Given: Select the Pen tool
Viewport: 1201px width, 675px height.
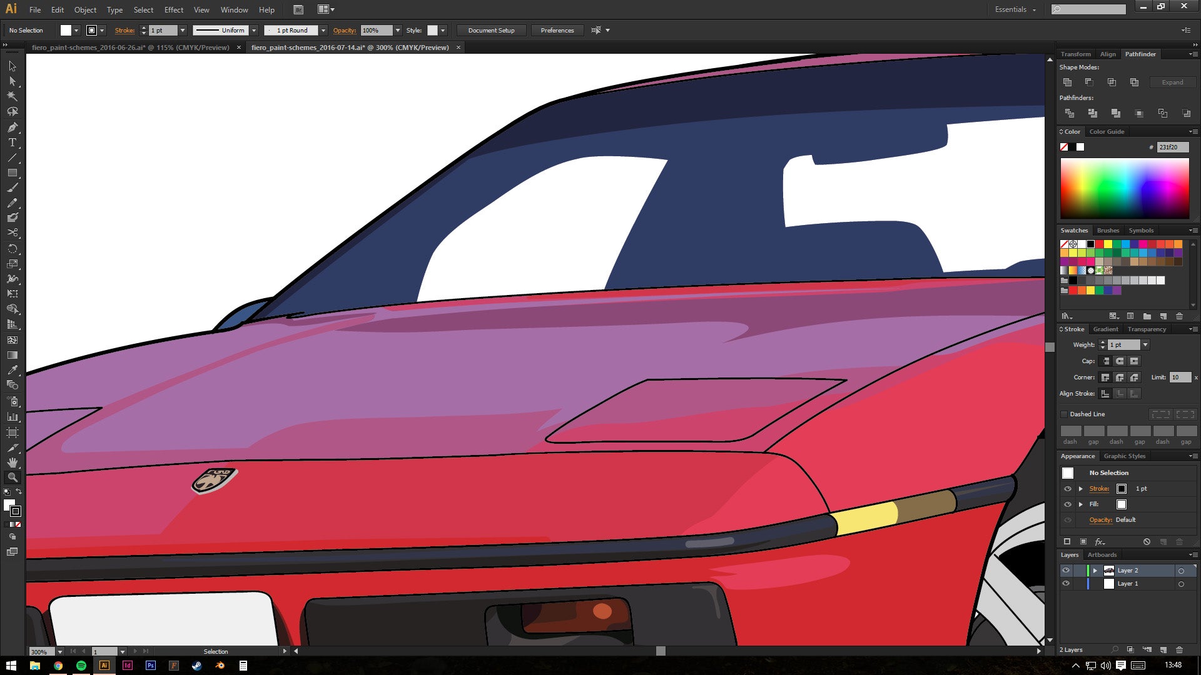Looking at the screenshot, I should click(x=13, y=127).
